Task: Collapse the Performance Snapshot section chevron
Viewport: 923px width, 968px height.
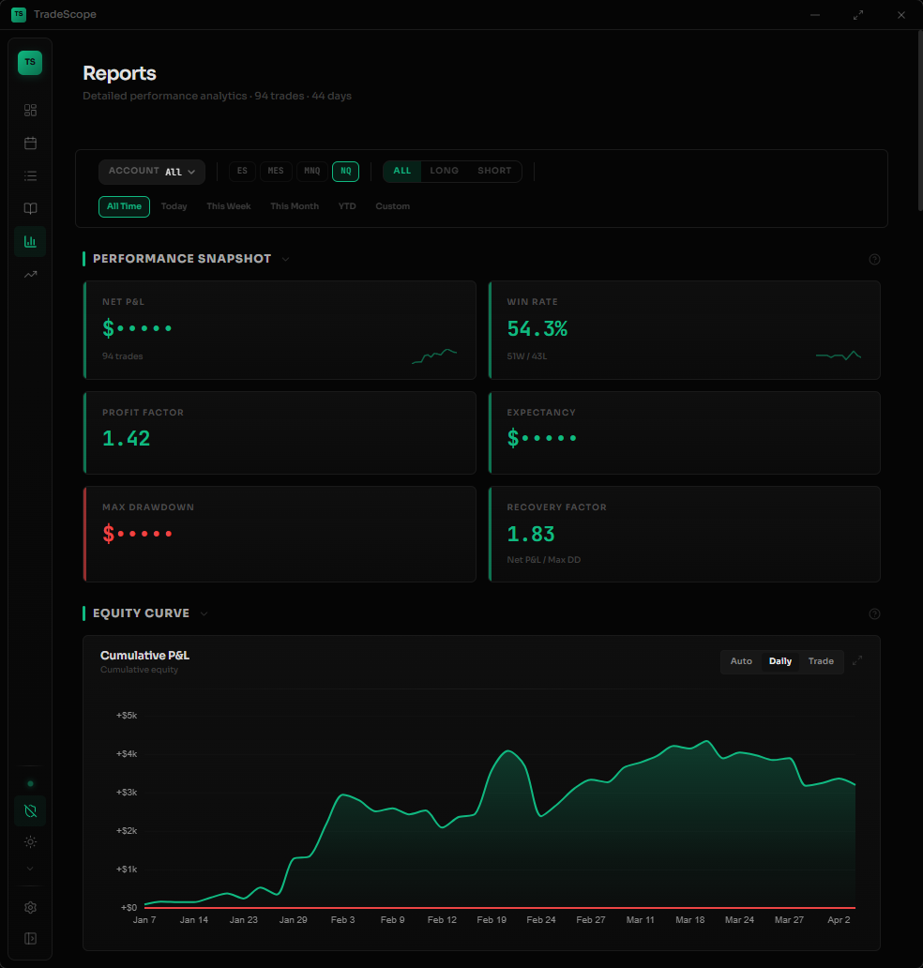Action: pyautogui.click(x=286, y=259)
